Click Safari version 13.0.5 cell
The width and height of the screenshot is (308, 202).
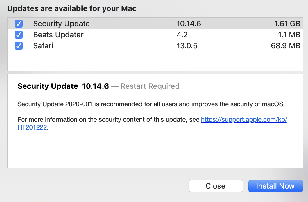coord(187,46)
